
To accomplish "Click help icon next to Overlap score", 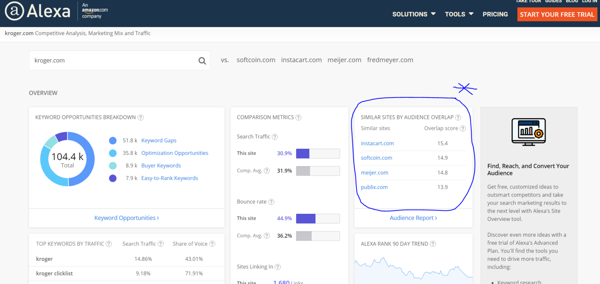I will pos(463,129).
